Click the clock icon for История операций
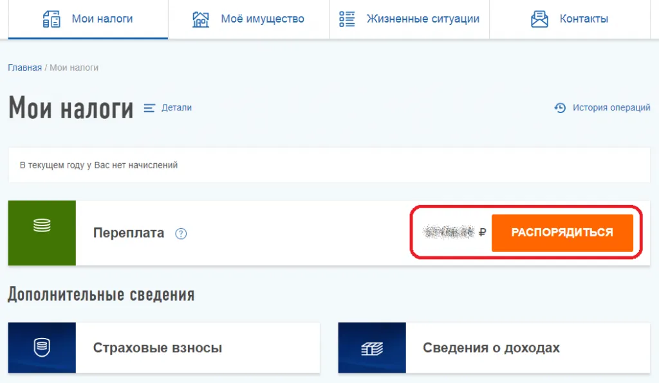This screenshot has height=383, width=659. (x=560, y=108)
